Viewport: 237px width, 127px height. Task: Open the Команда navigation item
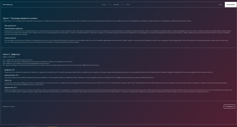pyautogui.click(x=116, y=4)
